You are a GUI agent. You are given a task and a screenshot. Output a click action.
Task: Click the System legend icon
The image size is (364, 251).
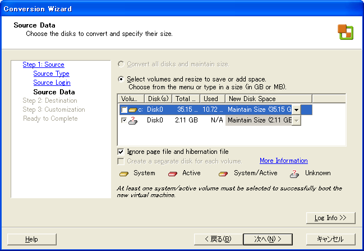pyautogui.click(x=124, y=174)
